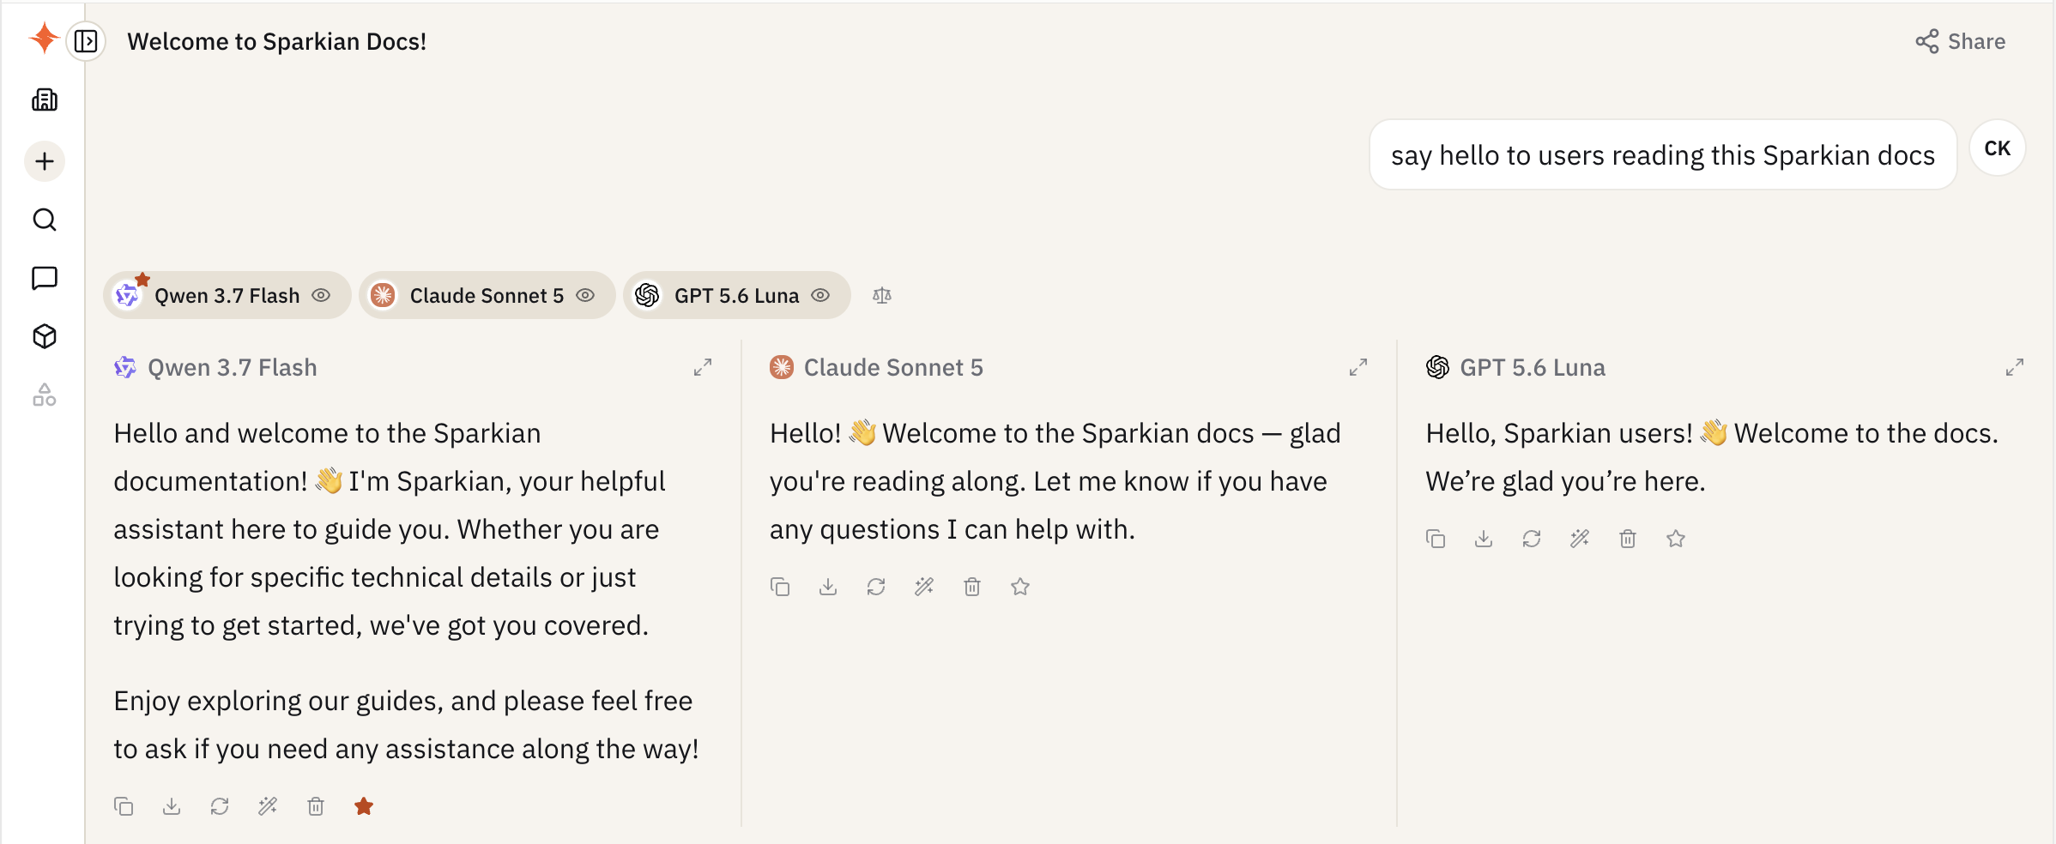The width and height of the screenshot is (2056, 844).
Task: Open the chat bubble icon in the sidebar
Action: click(x=45, y=278)
